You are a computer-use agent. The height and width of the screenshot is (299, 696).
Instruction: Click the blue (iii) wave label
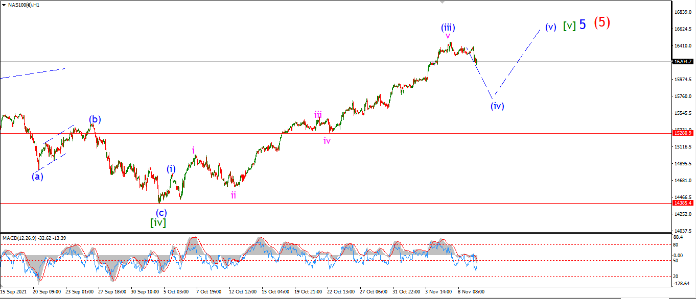coord(448,27)
